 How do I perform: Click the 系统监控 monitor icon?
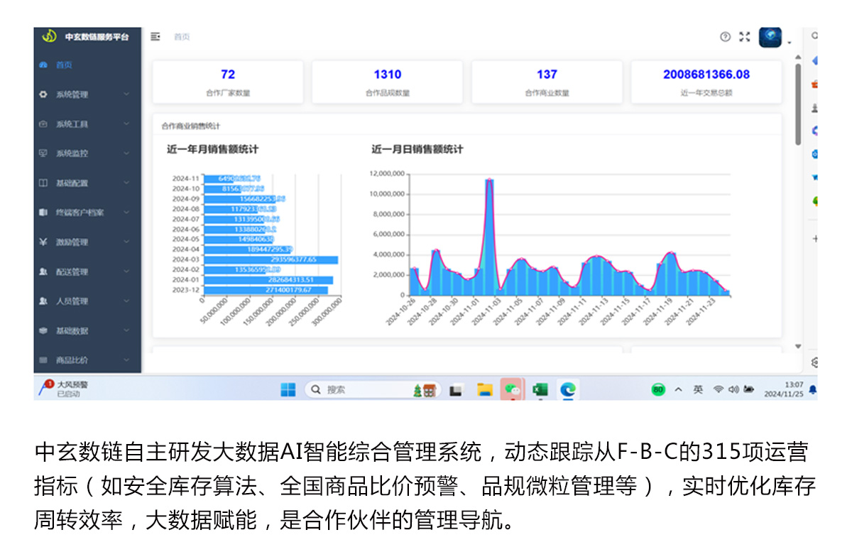43,153
